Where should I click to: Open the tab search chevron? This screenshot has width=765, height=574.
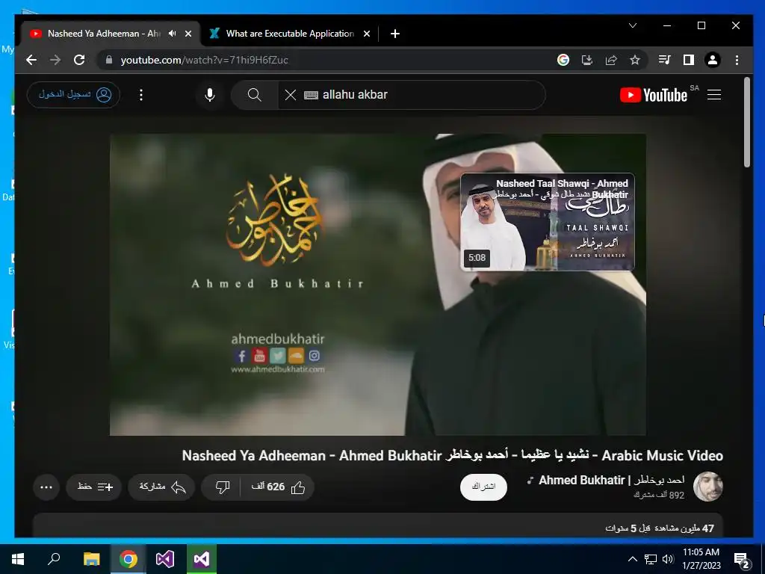pyautogui.click(x=633, y=25)
